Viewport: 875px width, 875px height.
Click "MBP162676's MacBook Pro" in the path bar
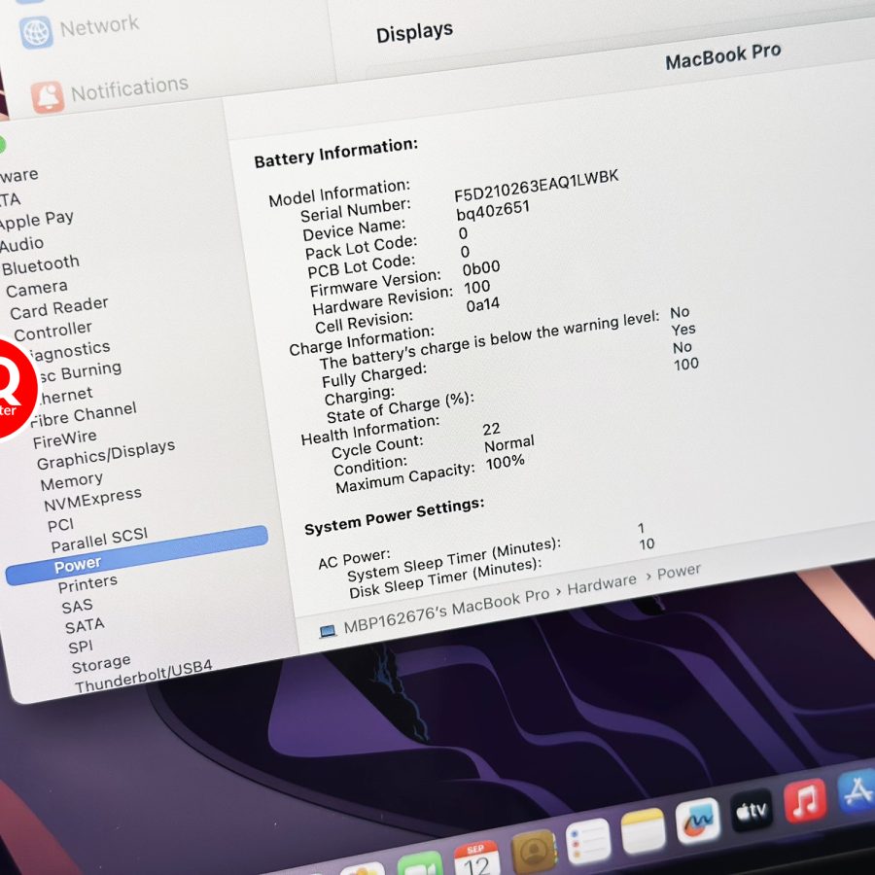[x=446, y=612]
